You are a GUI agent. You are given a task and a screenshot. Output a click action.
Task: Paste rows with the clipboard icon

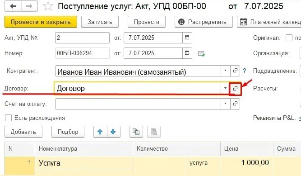point(154,132)
